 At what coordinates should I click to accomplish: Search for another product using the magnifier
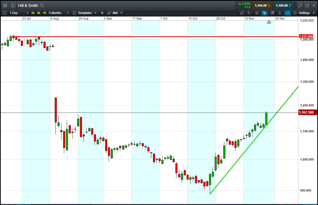pyautogui.click(x=42, y=5)
